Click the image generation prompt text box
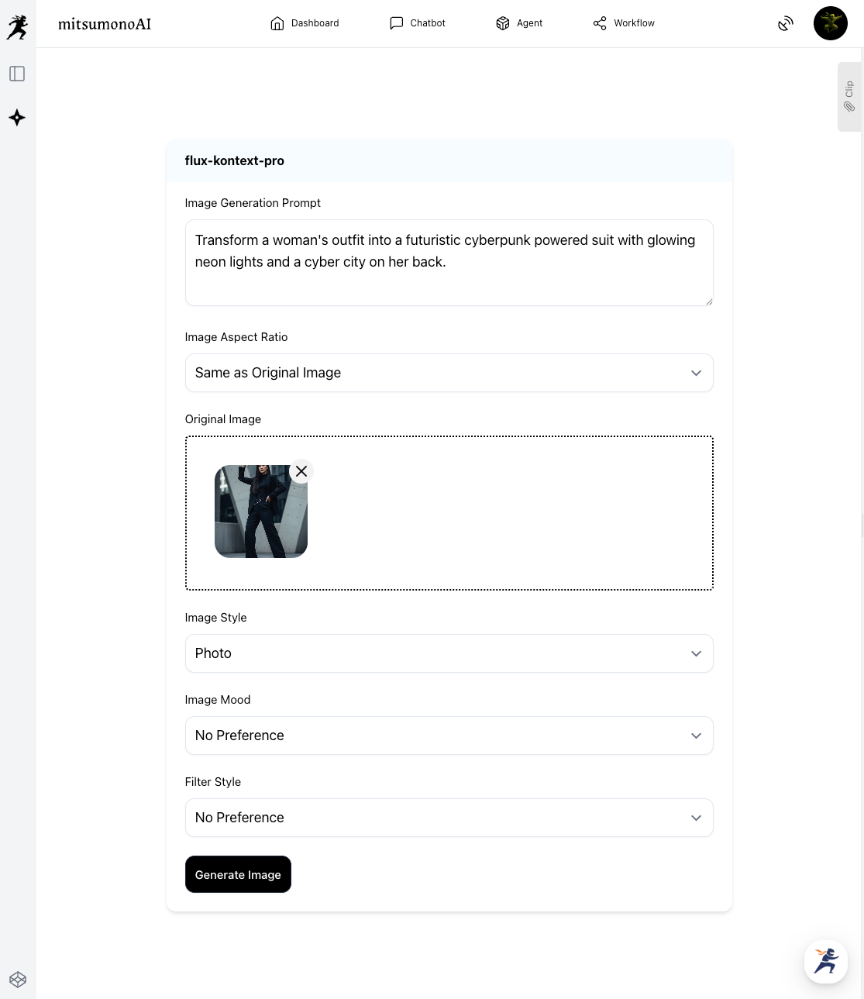The height and width of the screenshot is (999, 864). (449, 263)
